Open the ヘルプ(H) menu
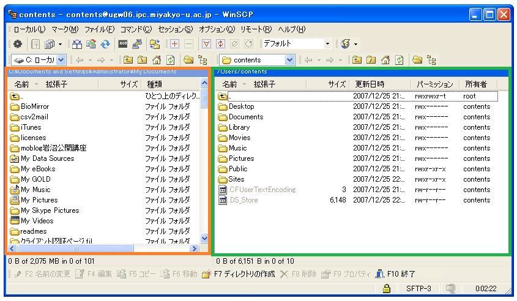The height and width of the screenshot is (301, 517). pos(292,29)
